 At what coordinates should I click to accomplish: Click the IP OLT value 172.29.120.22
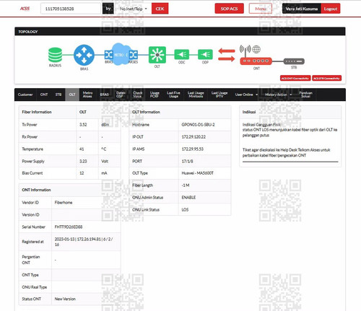click(193, 137)
